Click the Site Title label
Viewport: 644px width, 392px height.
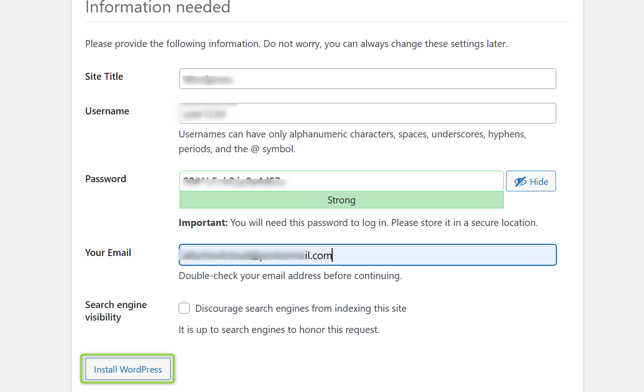104,77
